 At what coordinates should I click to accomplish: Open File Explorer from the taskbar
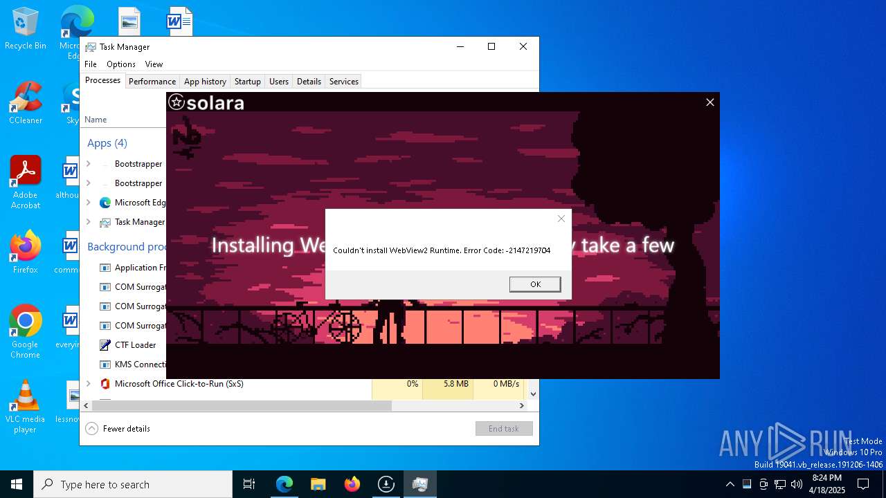tap(318, 484)
